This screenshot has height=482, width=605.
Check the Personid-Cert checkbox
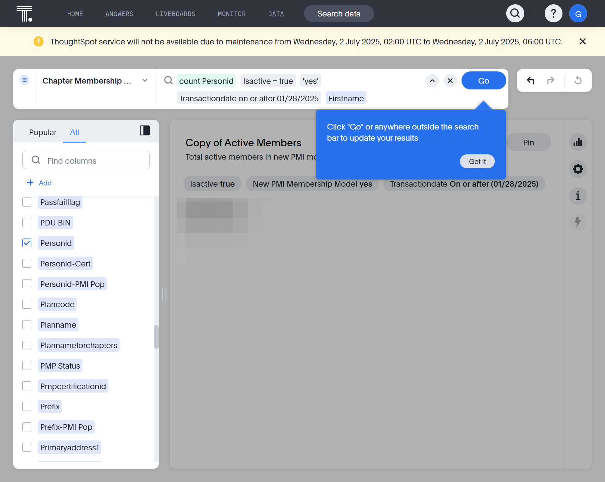27,263
